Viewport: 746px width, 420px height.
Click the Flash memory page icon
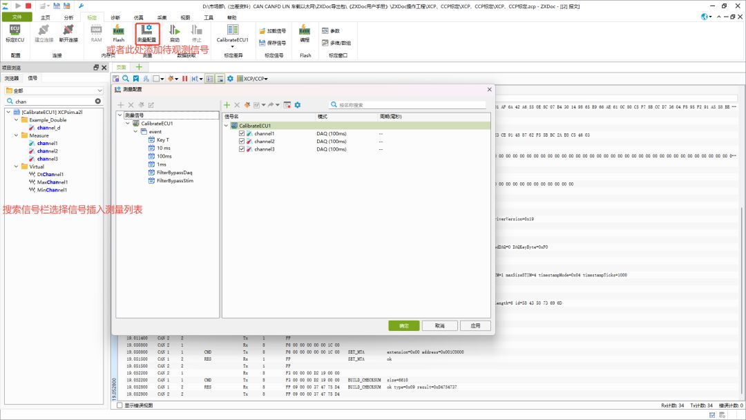[x=119, y=33]
